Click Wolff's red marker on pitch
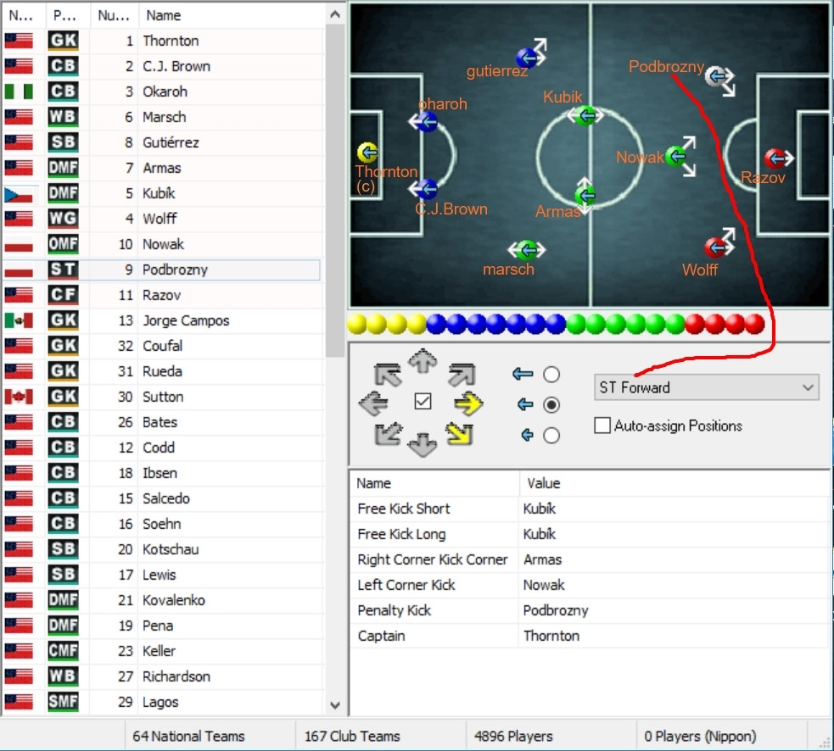Screen dimensions: 834x751 [x=715, y=248]
